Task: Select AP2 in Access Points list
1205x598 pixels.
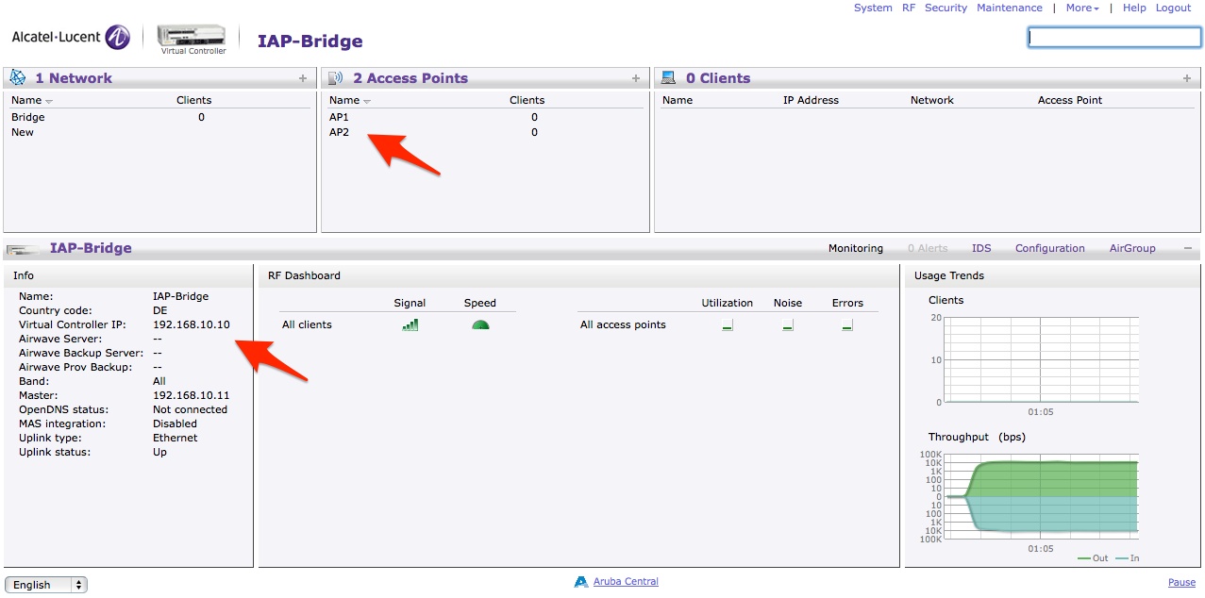Action: [x=339, y=132]
